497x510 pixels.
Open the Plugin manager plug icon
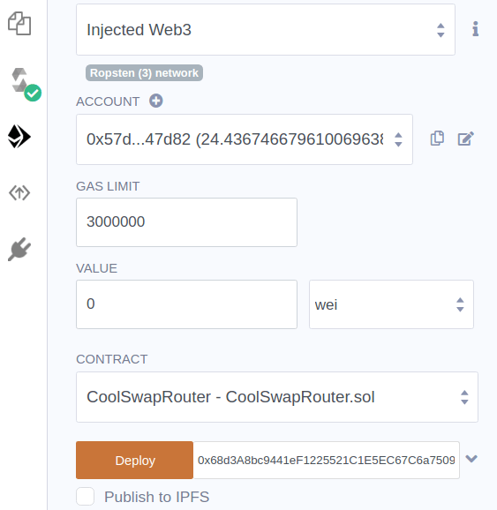click(x=19, y=249)
